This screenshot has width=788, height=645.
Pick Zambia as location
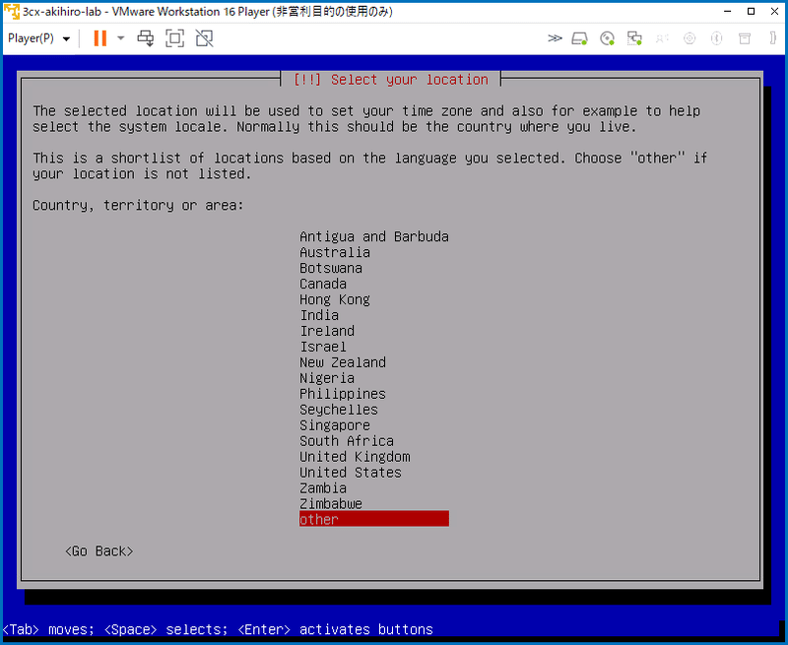coord(374,487)
